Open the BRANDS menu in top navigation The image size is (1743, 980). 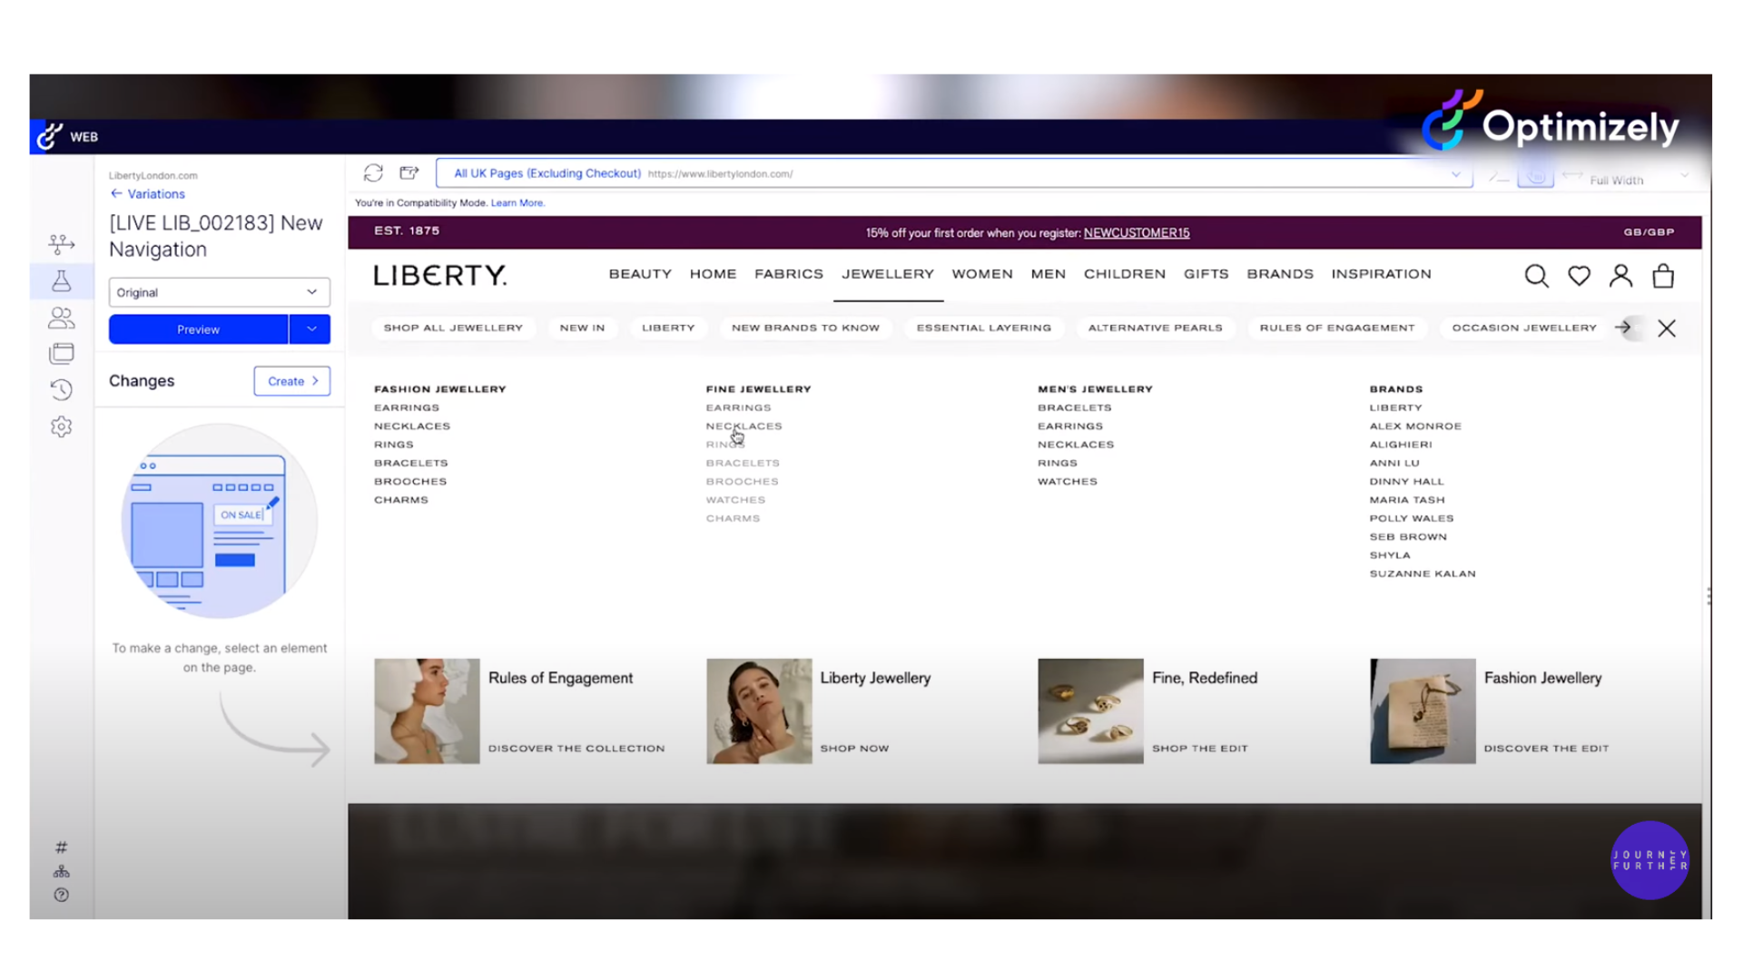pos(1280,274)
